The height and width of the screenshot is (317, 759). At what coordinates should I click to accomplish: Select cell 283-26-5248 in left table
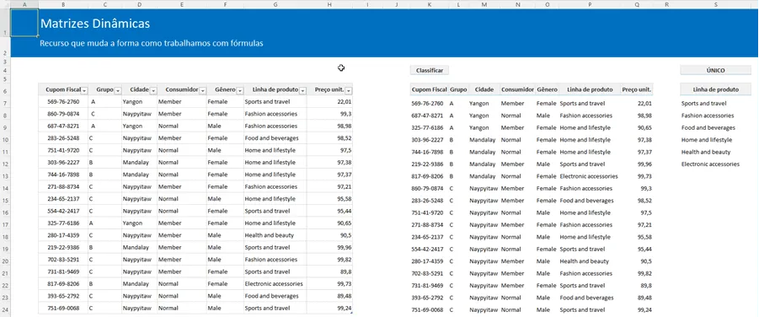click(63, 138)
